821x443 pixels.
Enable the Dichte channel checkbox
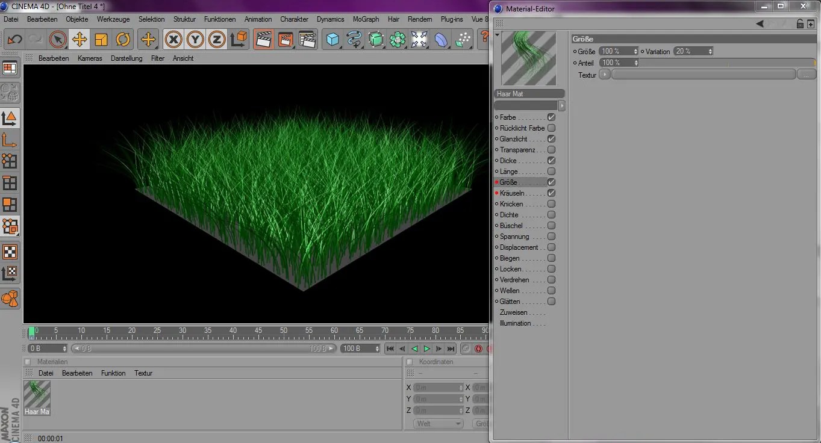click(551, 214)
